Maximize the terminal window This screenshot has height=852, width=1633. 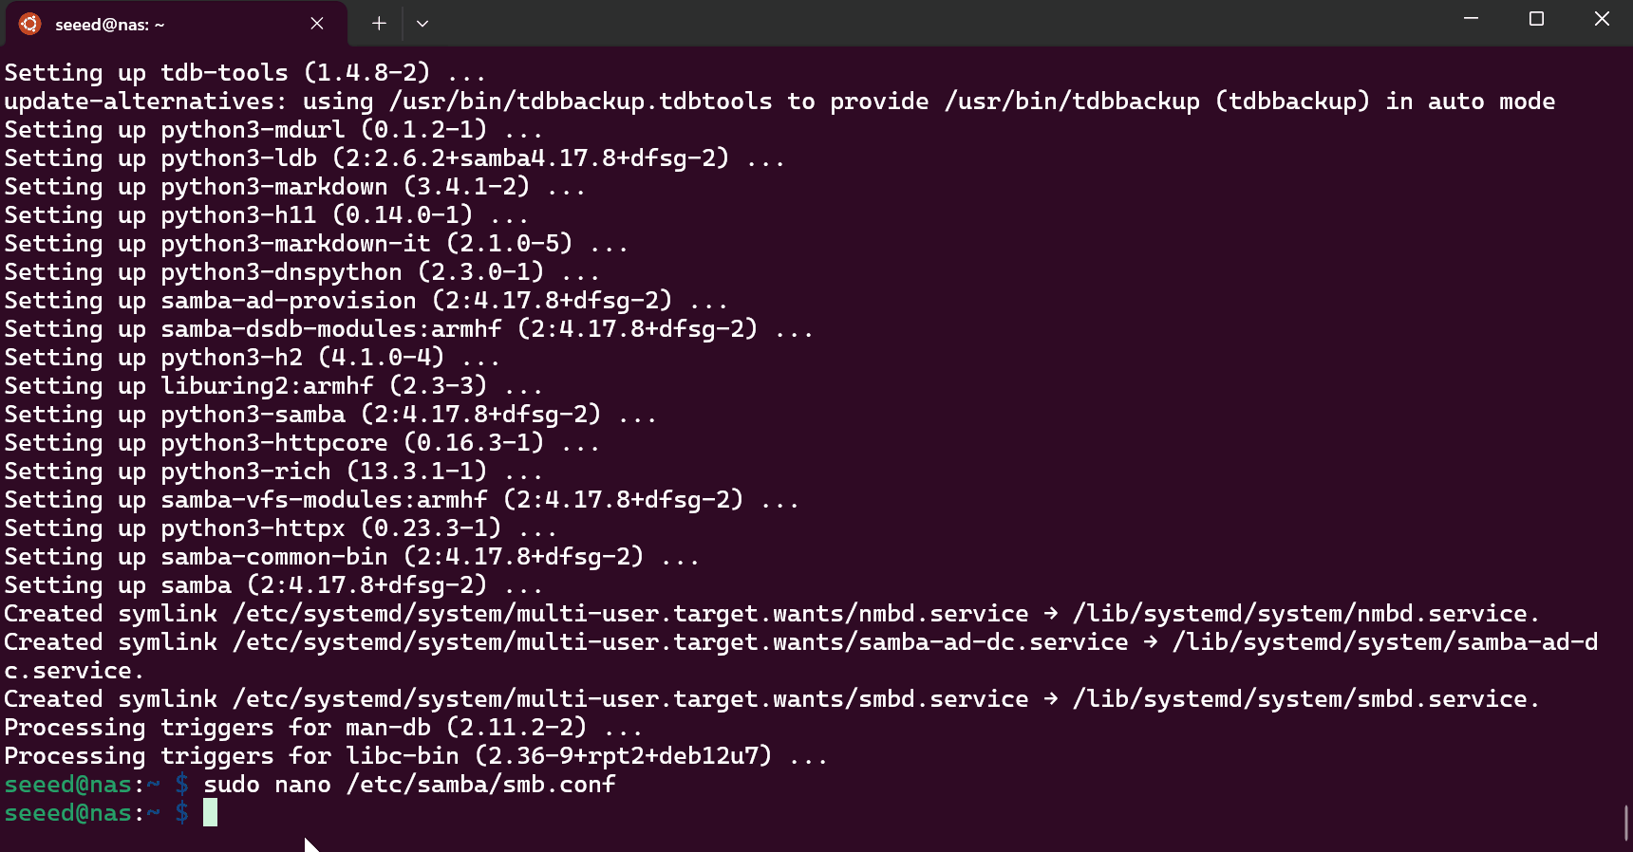1536,19
